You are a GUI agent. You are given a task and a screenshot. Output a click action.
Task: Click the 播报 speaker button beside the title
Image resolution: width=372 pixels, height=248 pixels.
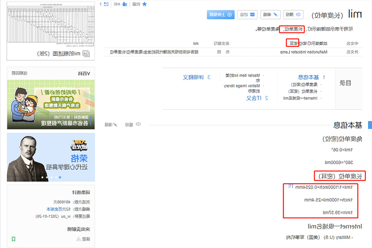(293, 15)
